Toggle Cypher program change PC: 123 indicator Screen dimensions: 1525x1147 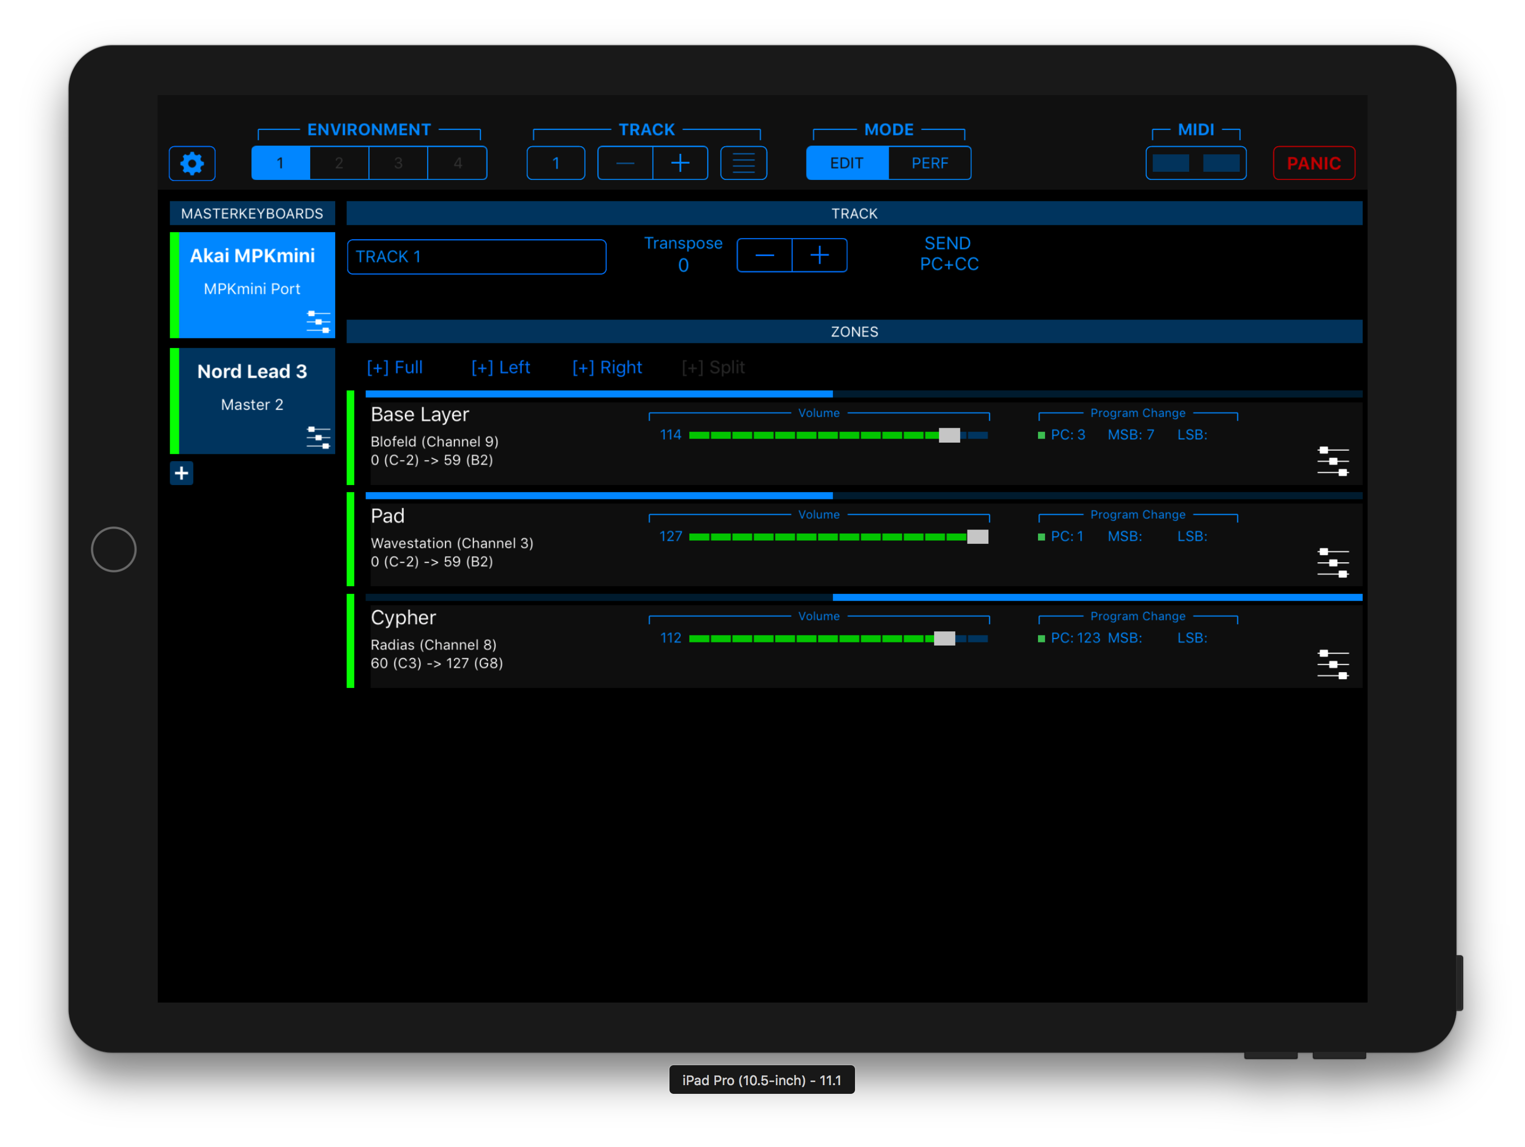pos(1041,638)
